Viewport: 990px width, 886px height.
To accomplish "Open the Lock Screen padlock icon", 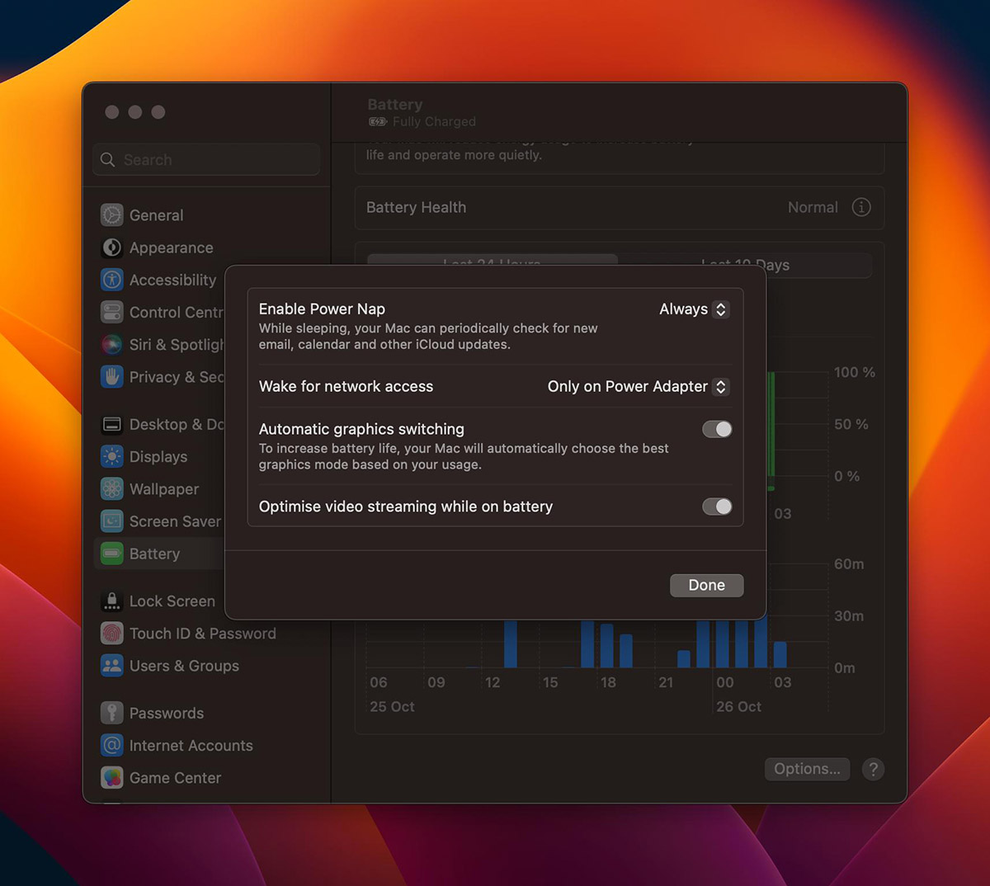I will 112,601.
